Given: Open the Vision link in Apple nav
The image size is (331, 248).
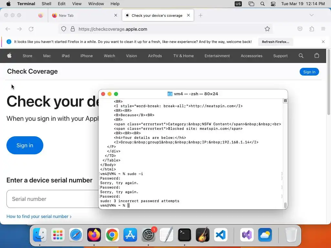Looking at the screenshot, I should coord(132,56).
